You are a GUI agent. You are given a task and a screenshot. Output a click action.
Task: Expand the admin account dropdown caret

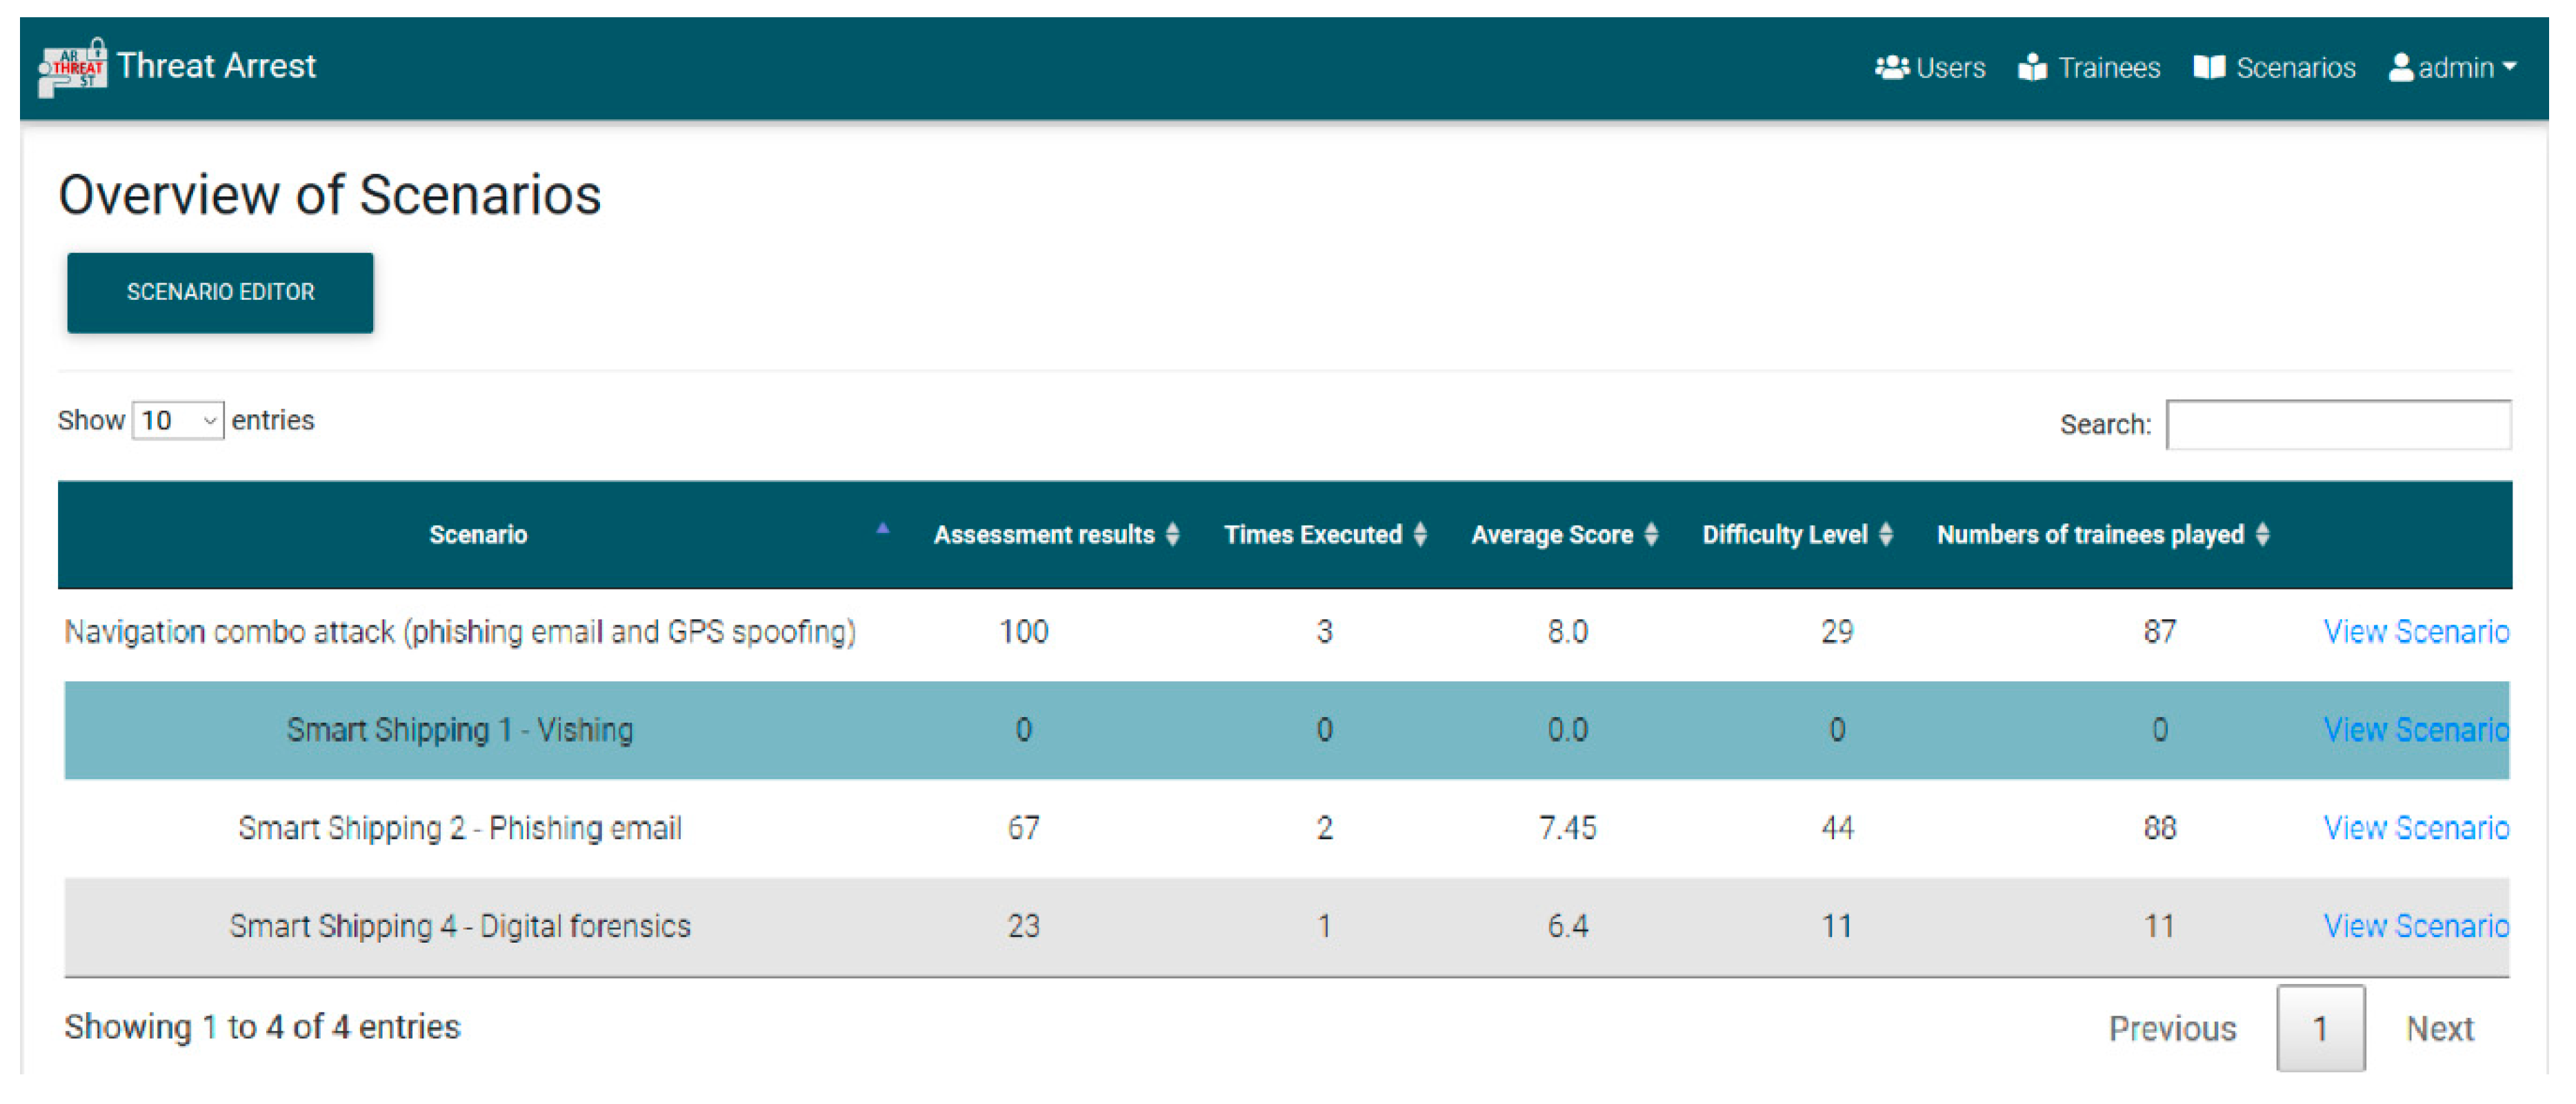click(2509, 67)
